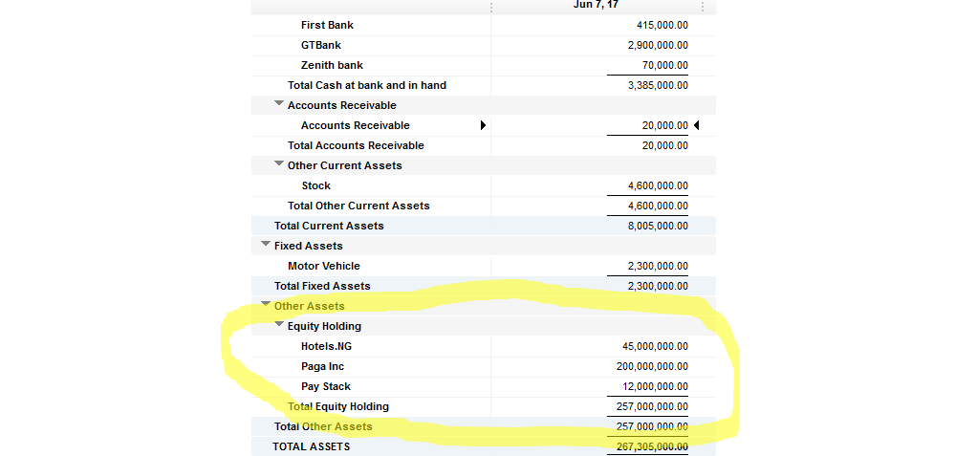The image size is (955, 456).
Task: Click the black right arrow beside Accounts Receivable
Action: pyautogui.click(x=483, y=125)
